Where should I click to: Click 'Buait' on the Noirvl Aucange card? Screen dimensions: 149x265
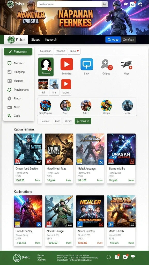tap(100, 180)
